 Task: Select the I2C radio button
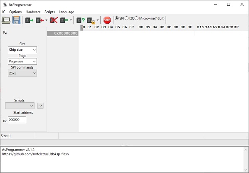click(x=126, y=18)
